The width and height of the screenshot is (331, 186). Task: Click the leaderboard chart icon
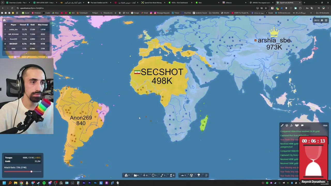coord(4,20)
